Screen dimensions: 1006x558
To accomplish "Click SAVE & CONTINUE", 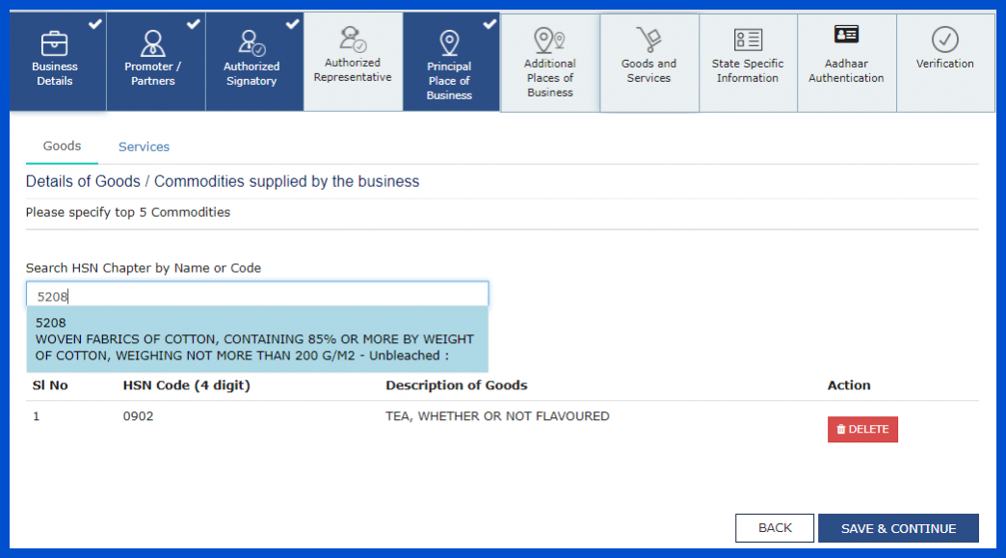I will tap(898, 528).
